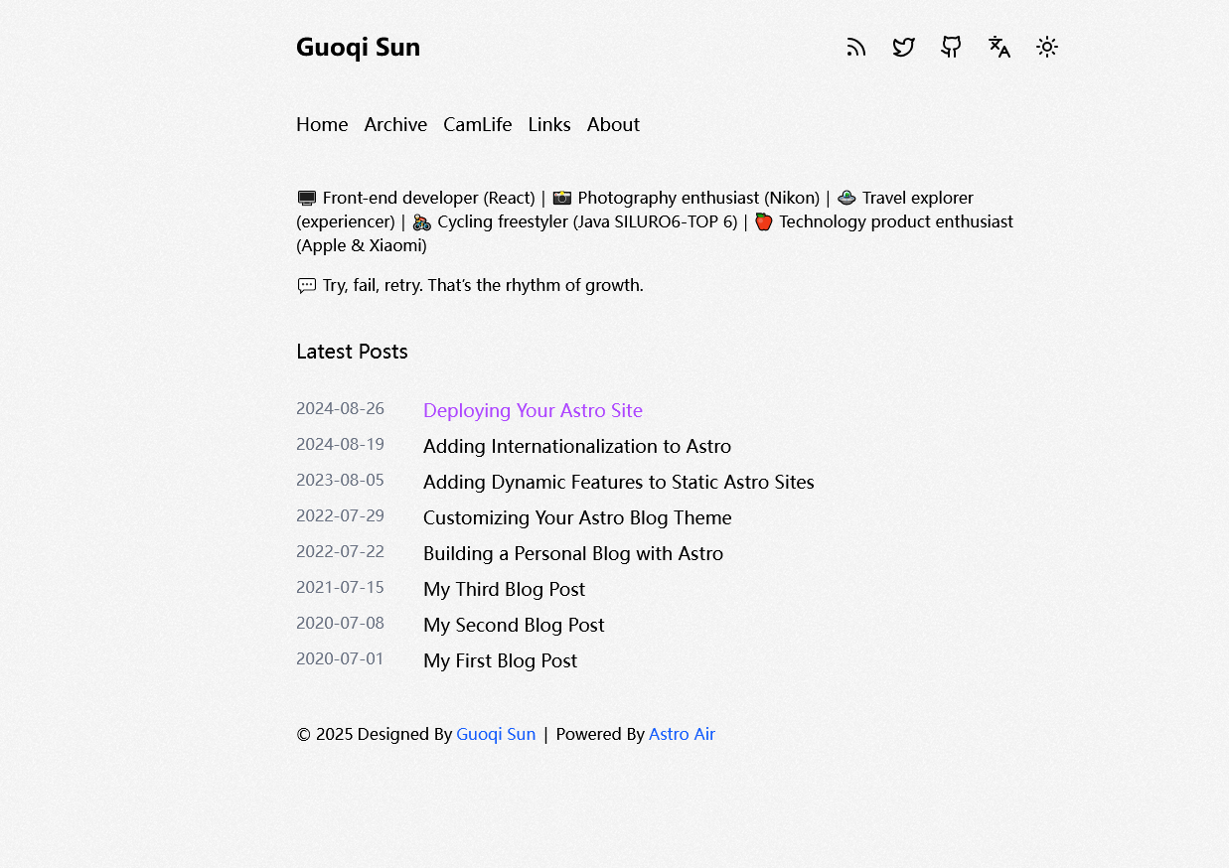This screenshot has width=1229, height=868.
Task: Open the RSS feed icon
Action: coord(856,48)
